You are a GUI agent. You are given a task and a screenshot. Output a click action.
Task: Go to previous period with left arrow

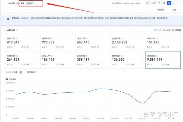(174, 3)
